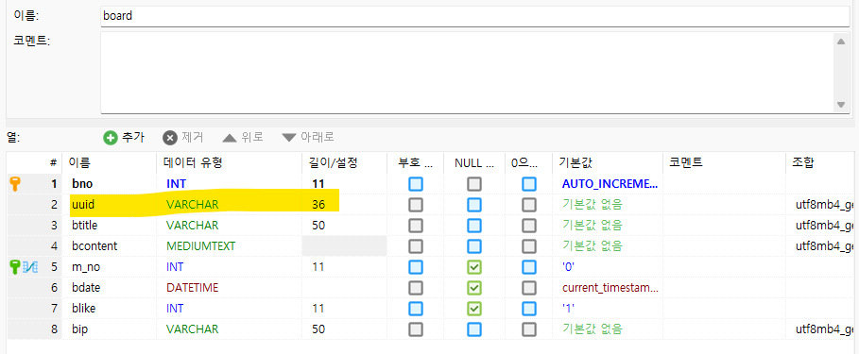This screenshot has height=354, width=859.
Task: Click the 이름 column header
Action: click(x=110, y=162)
